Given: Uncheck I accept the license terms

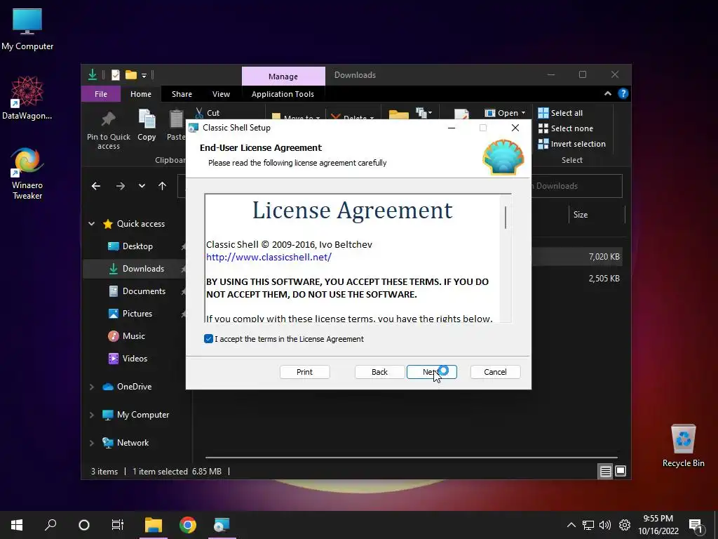Looking at the screenshot, I should click(x=208, y=339).
